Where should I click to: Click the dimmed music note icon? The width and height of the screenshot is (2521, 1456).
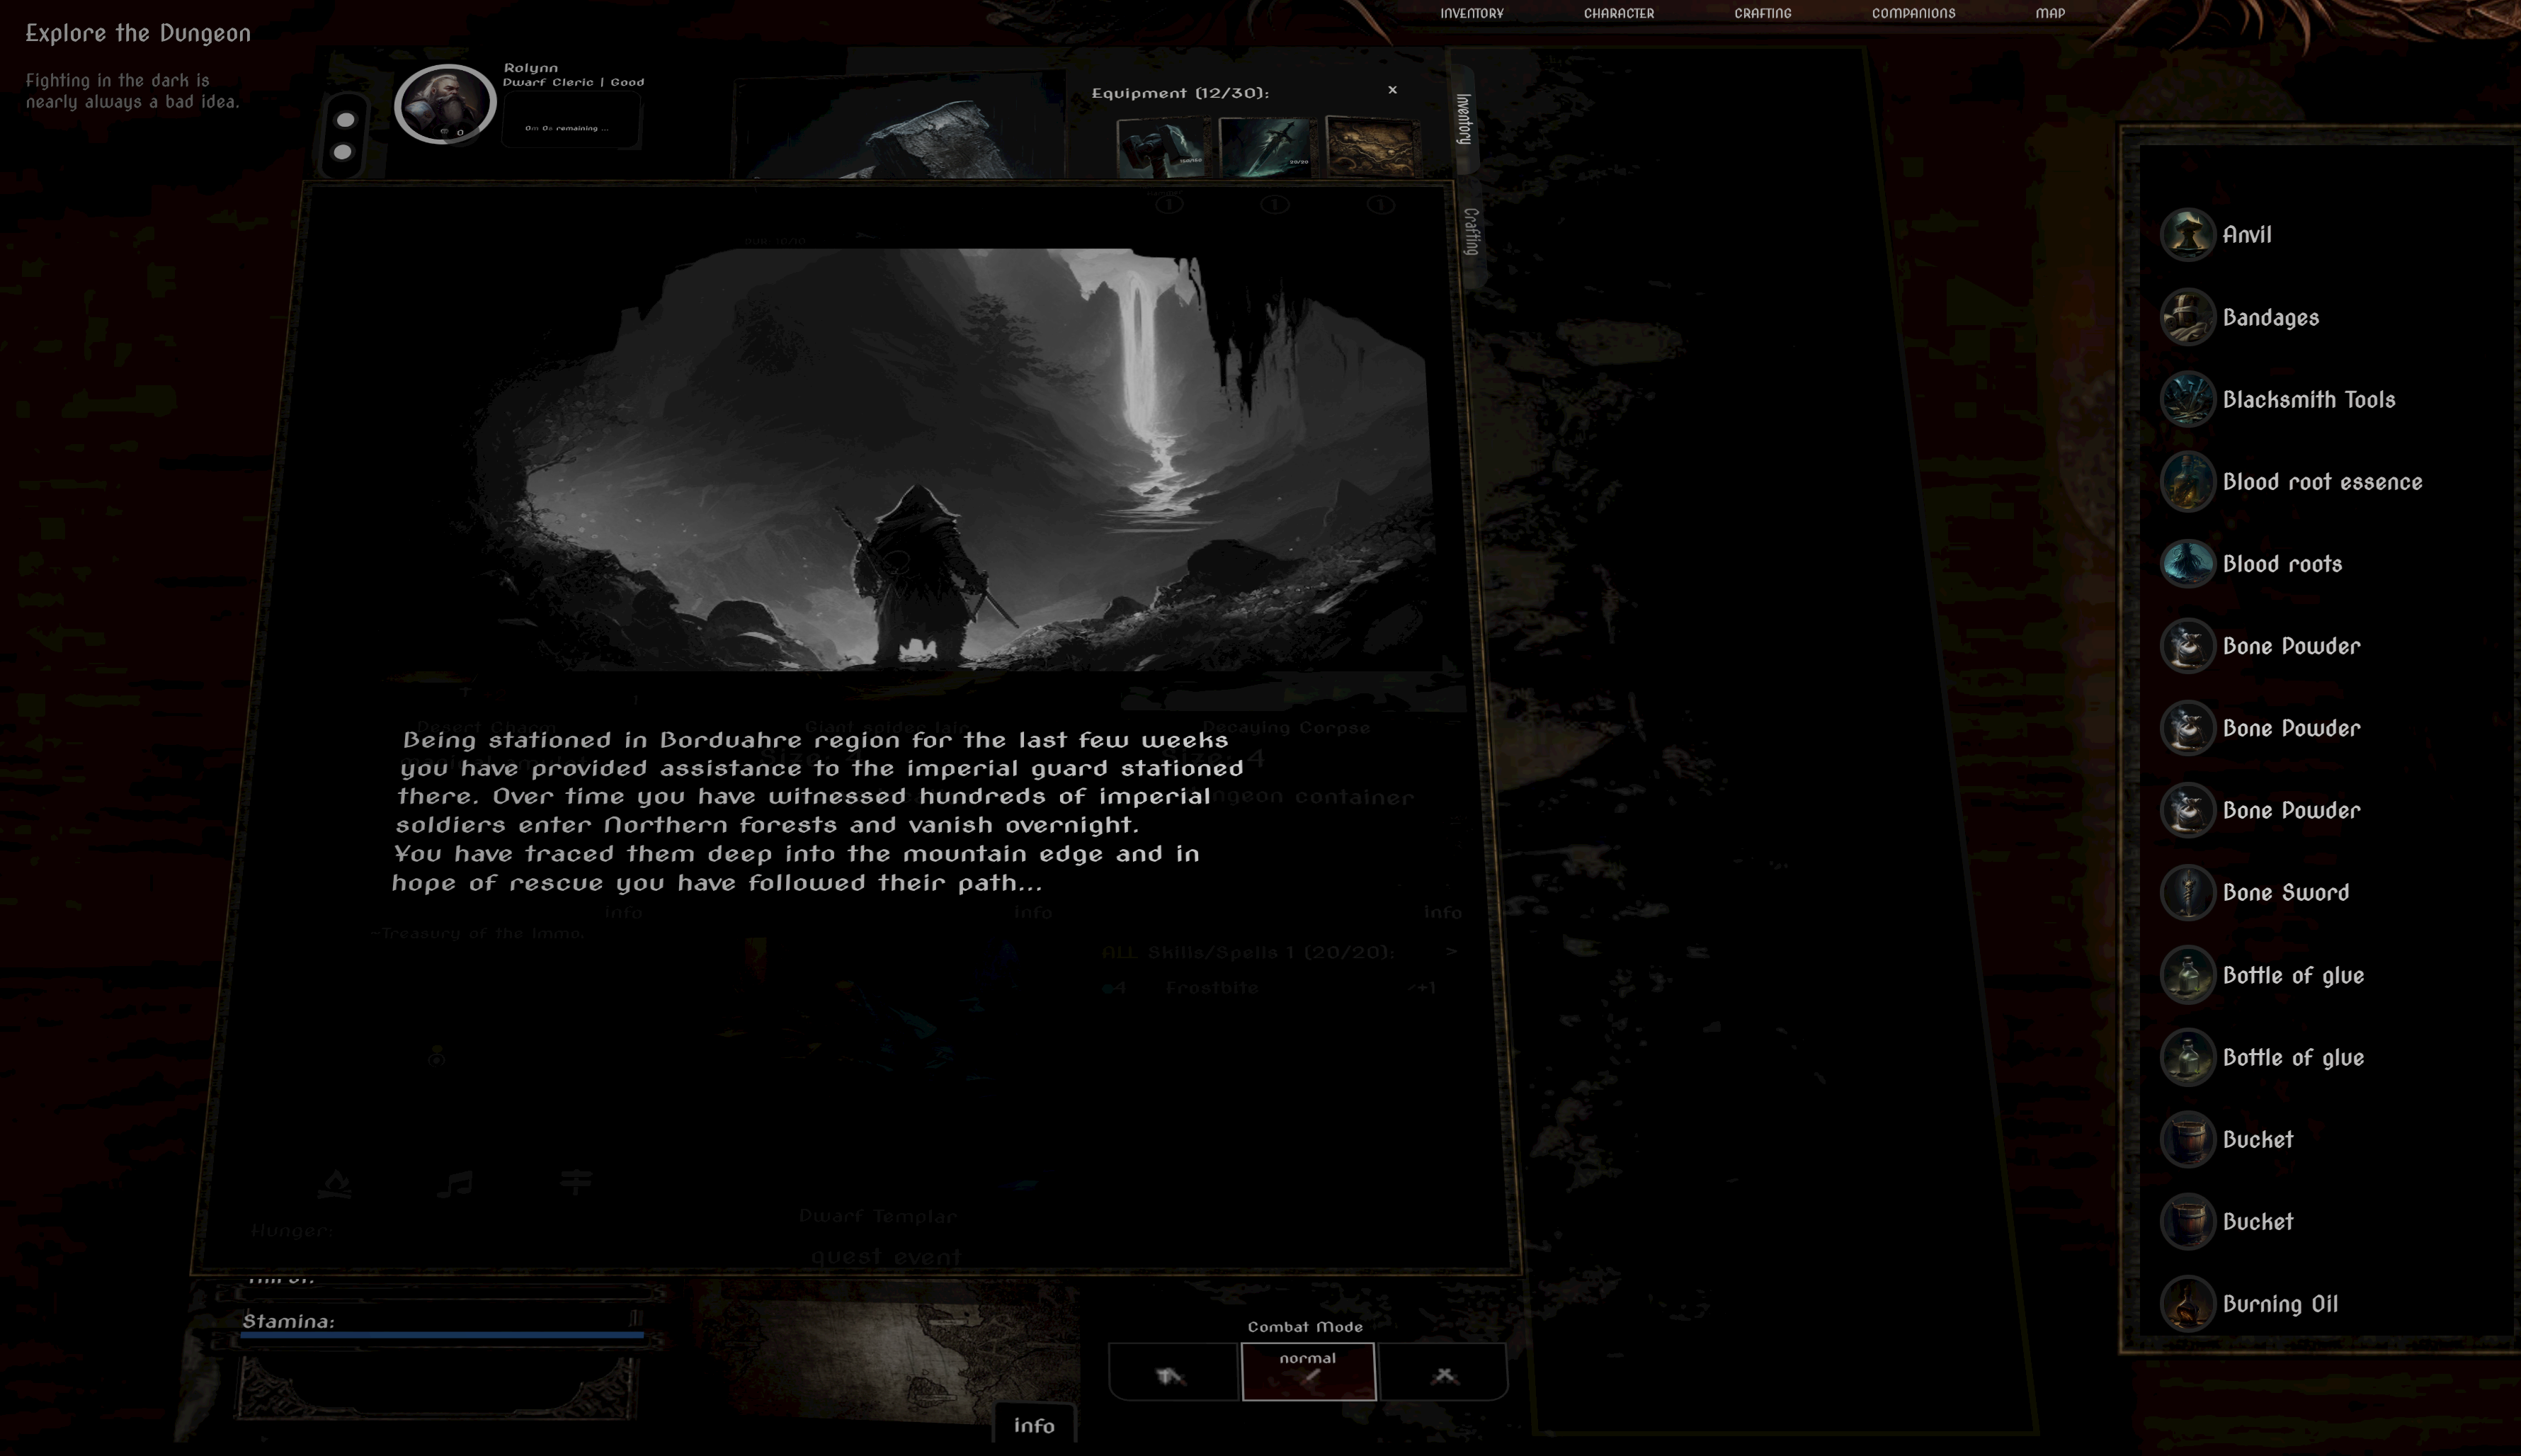pyautogui.click(x=455, y=1184)
